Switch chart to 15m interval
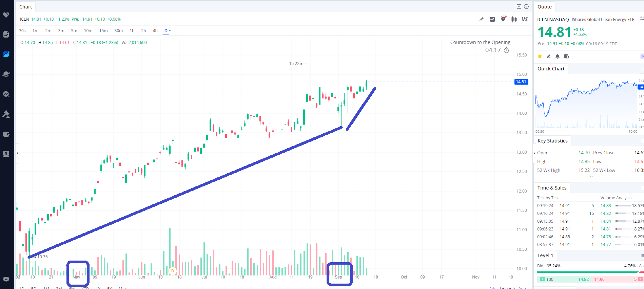 103,30
